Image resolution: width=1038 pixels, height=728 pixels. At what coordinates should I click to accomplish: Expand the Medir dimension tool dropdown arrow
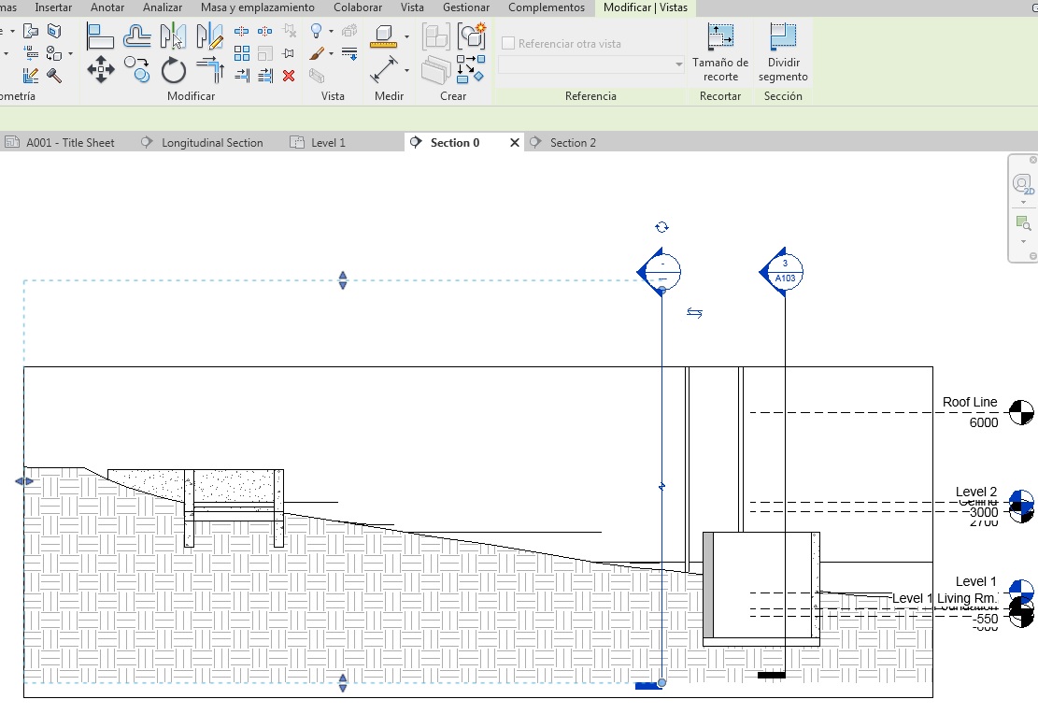coord(407,70)
